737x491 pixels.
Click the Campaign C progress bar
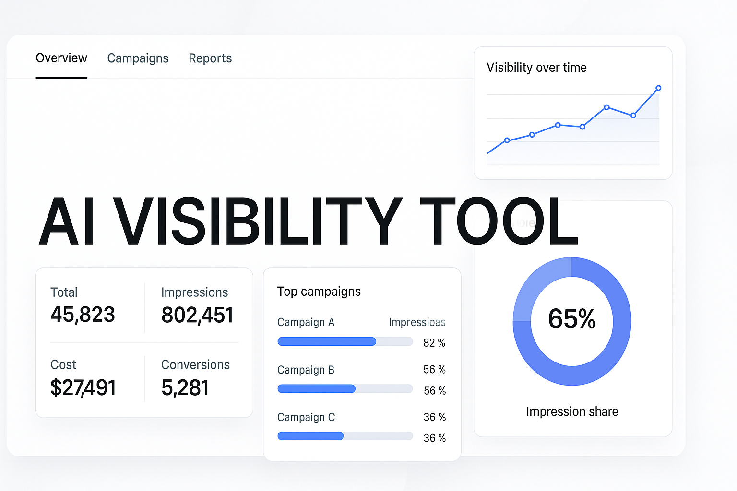click(345, 436)
